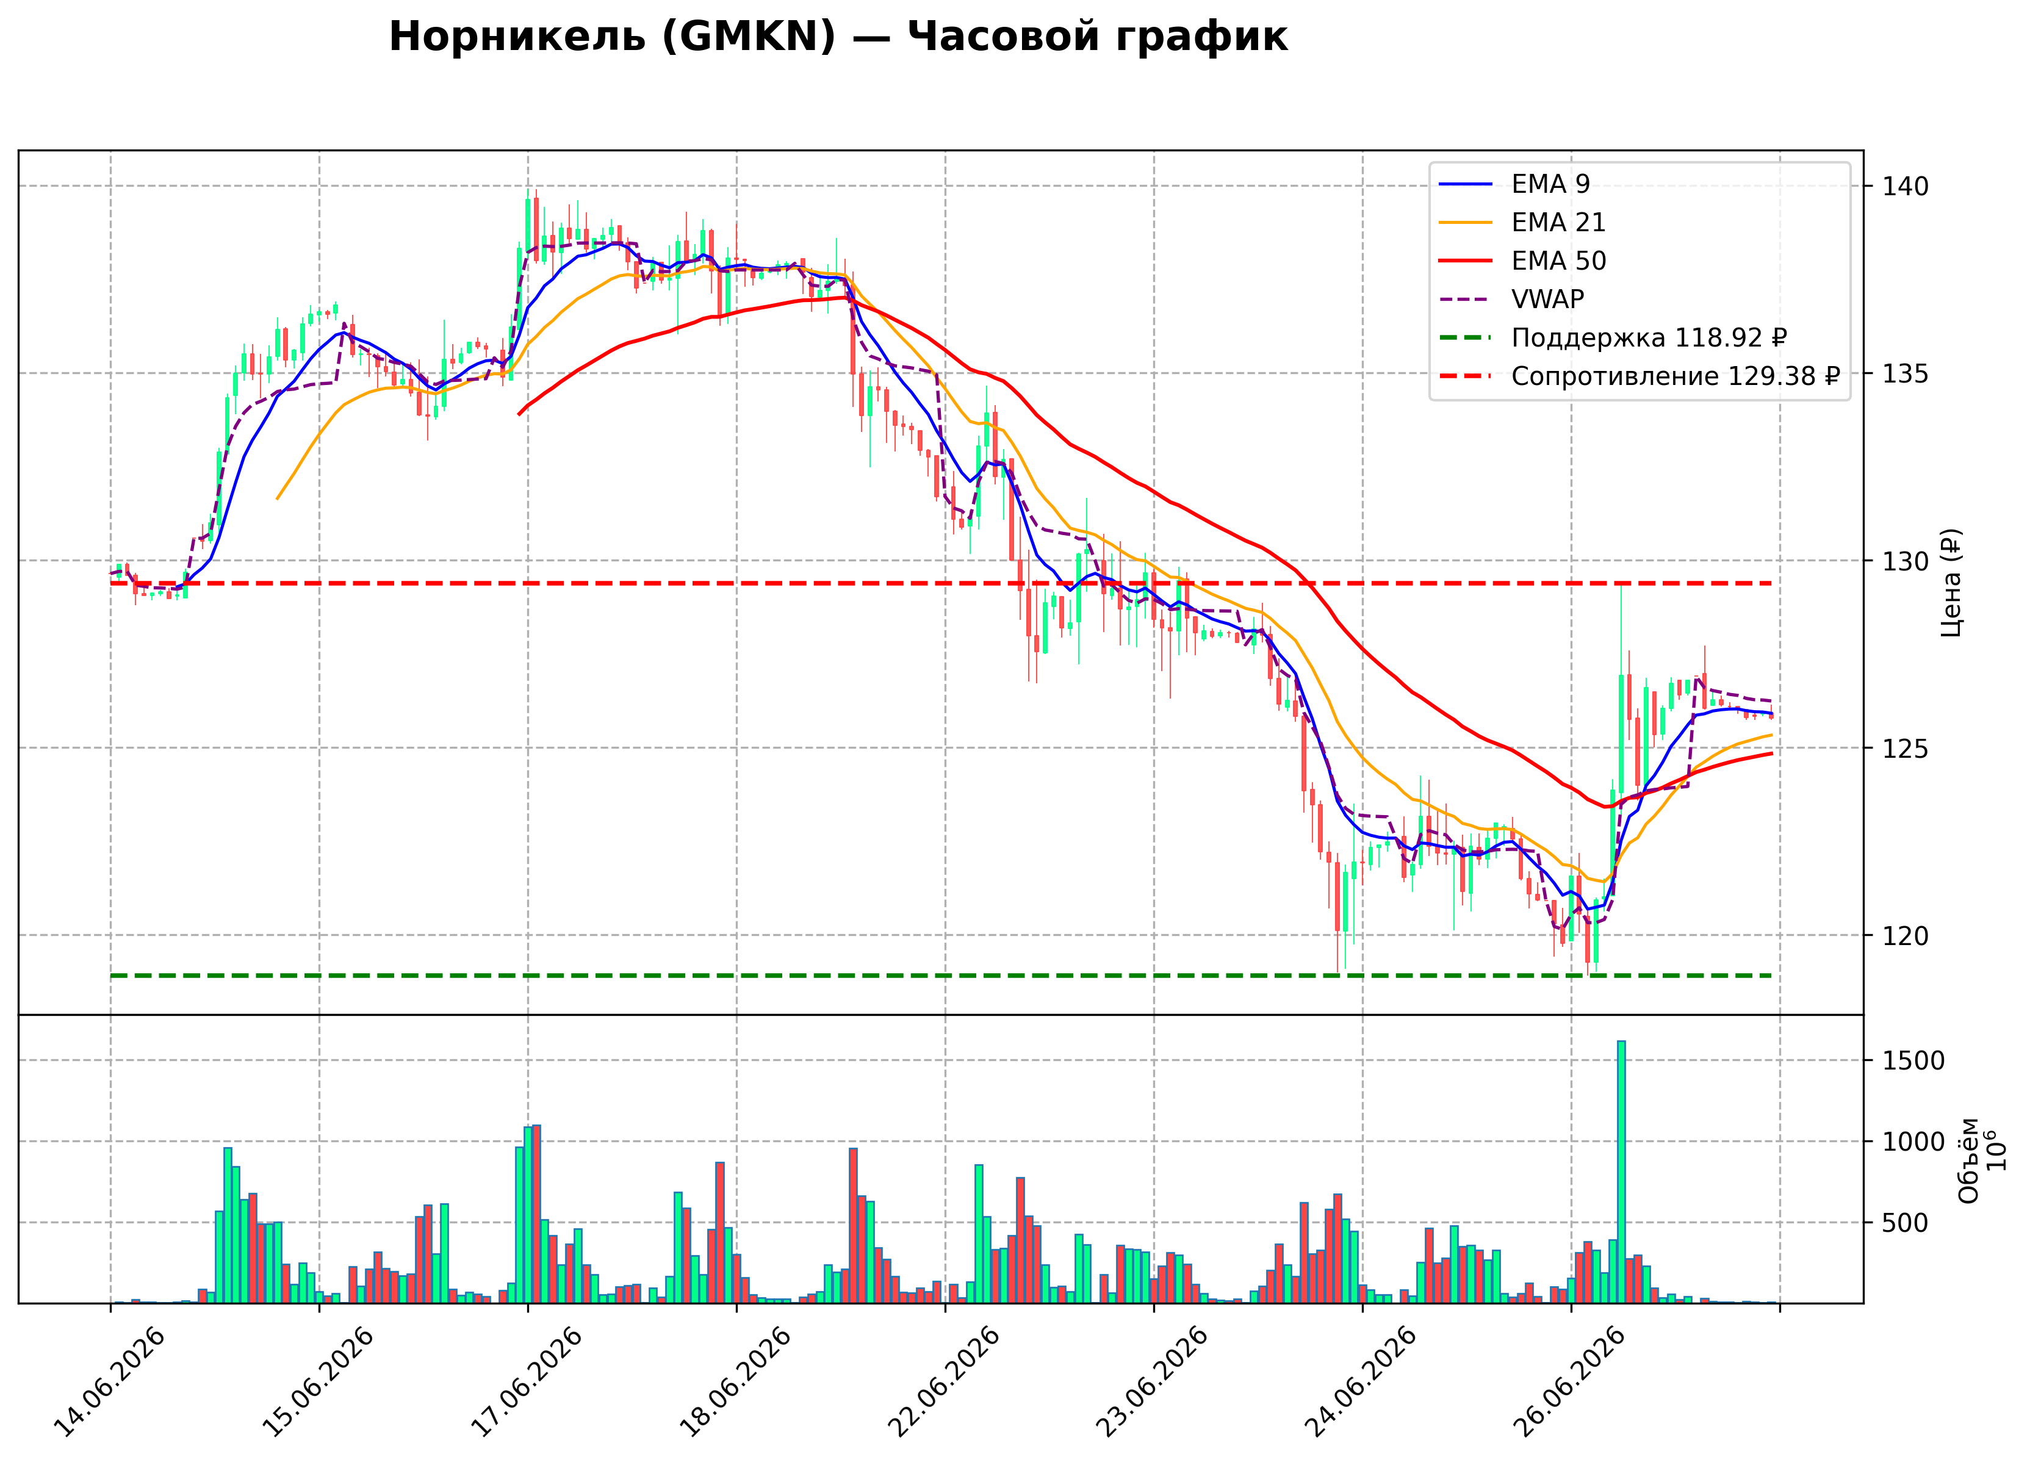
Task: Click legend label Сопротивление 129.38 ₽
Action: tap(1675, 376)
